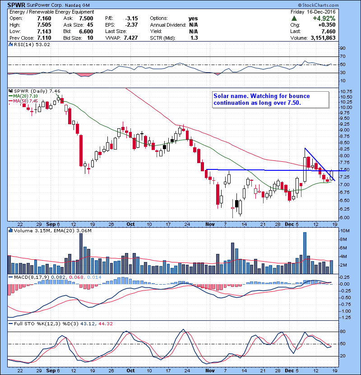
Task: Click the Chg value +0.350
Action: (x=327, y=25)
